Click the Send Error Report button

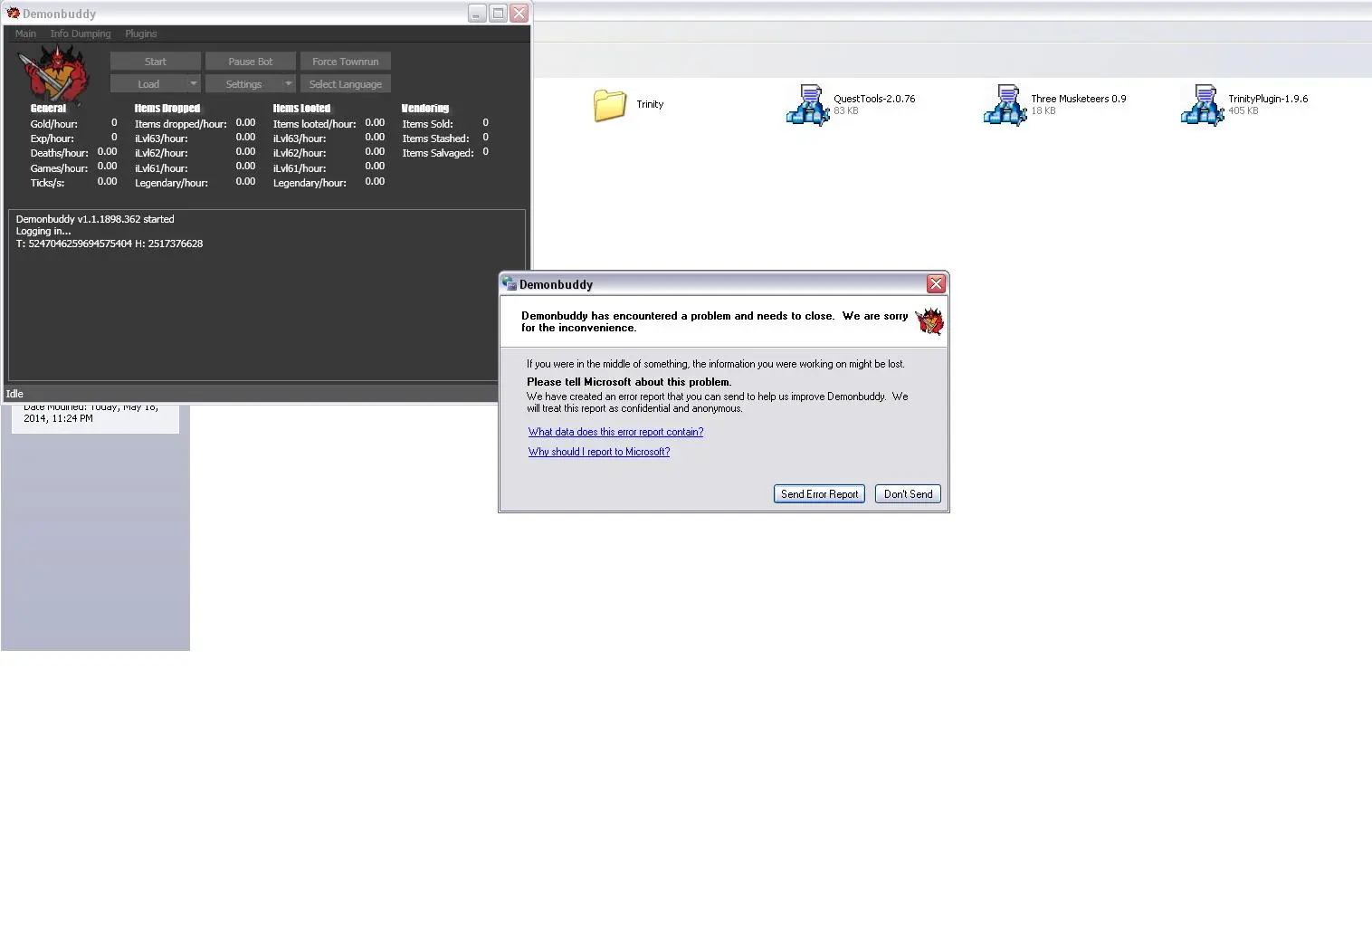(819, 494)
